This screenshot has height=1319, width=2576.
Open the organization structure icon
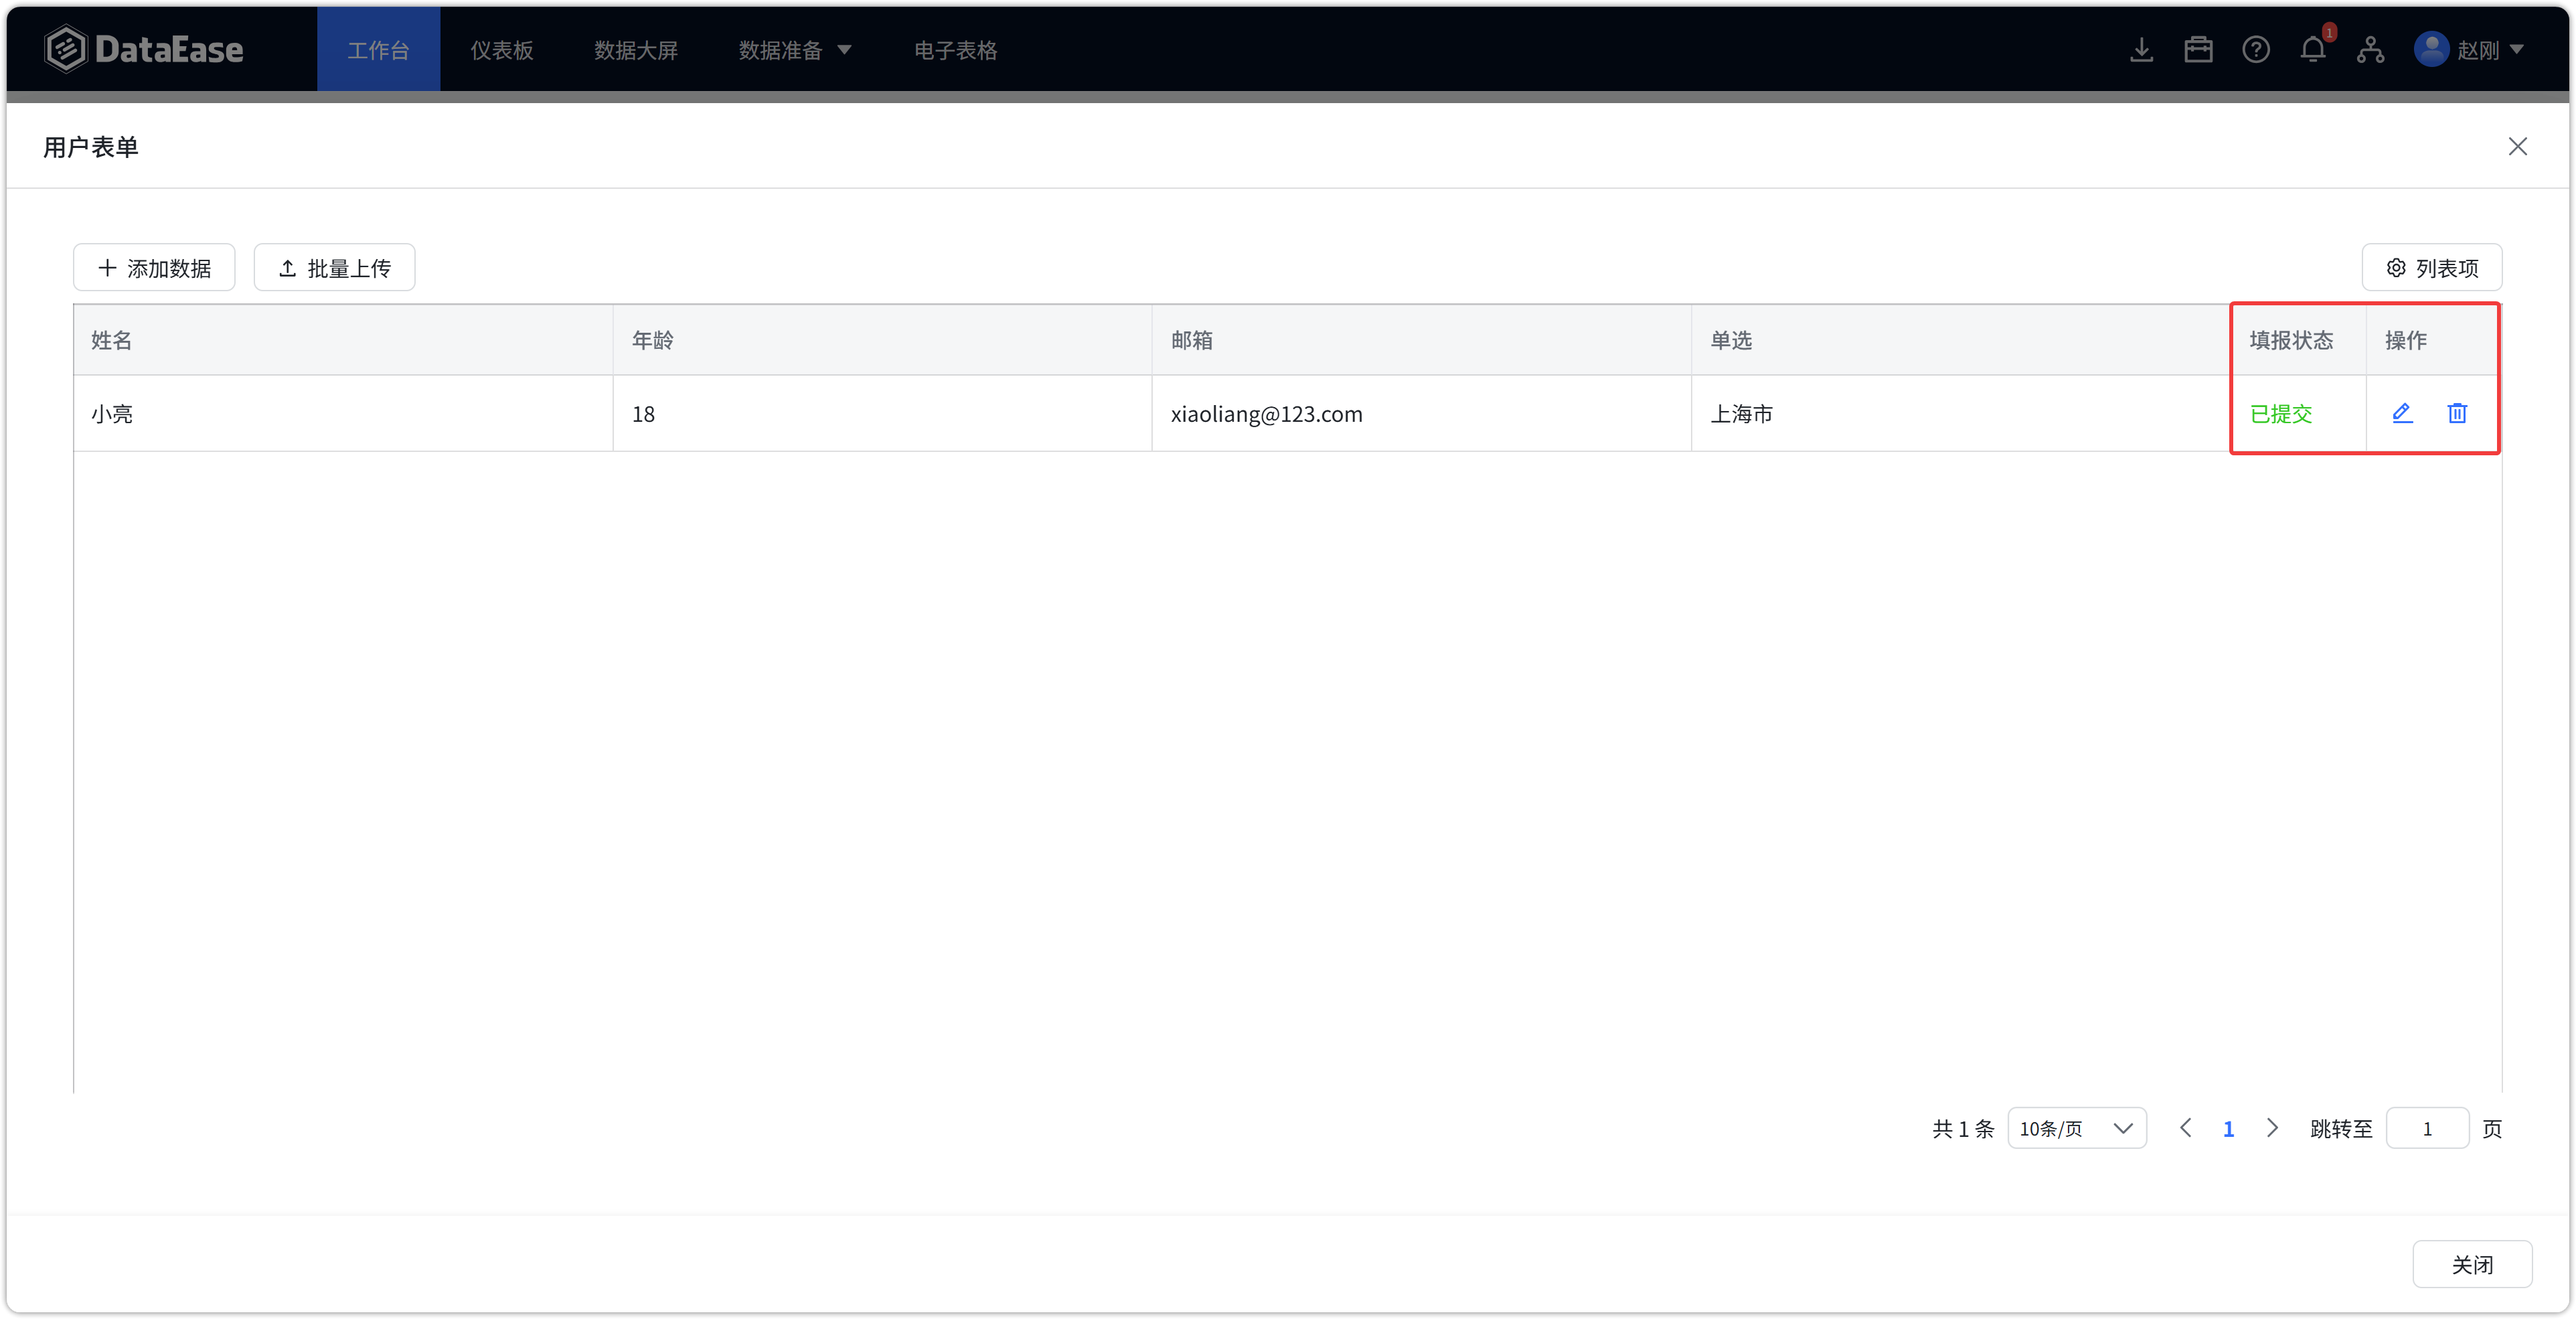pos(2370,49)
